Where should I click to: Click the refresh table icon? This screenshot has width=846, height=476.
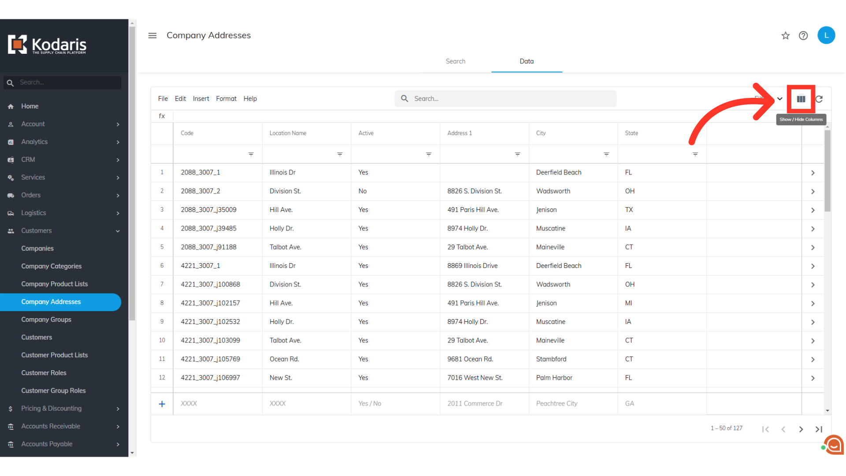[x=819, y=99]
